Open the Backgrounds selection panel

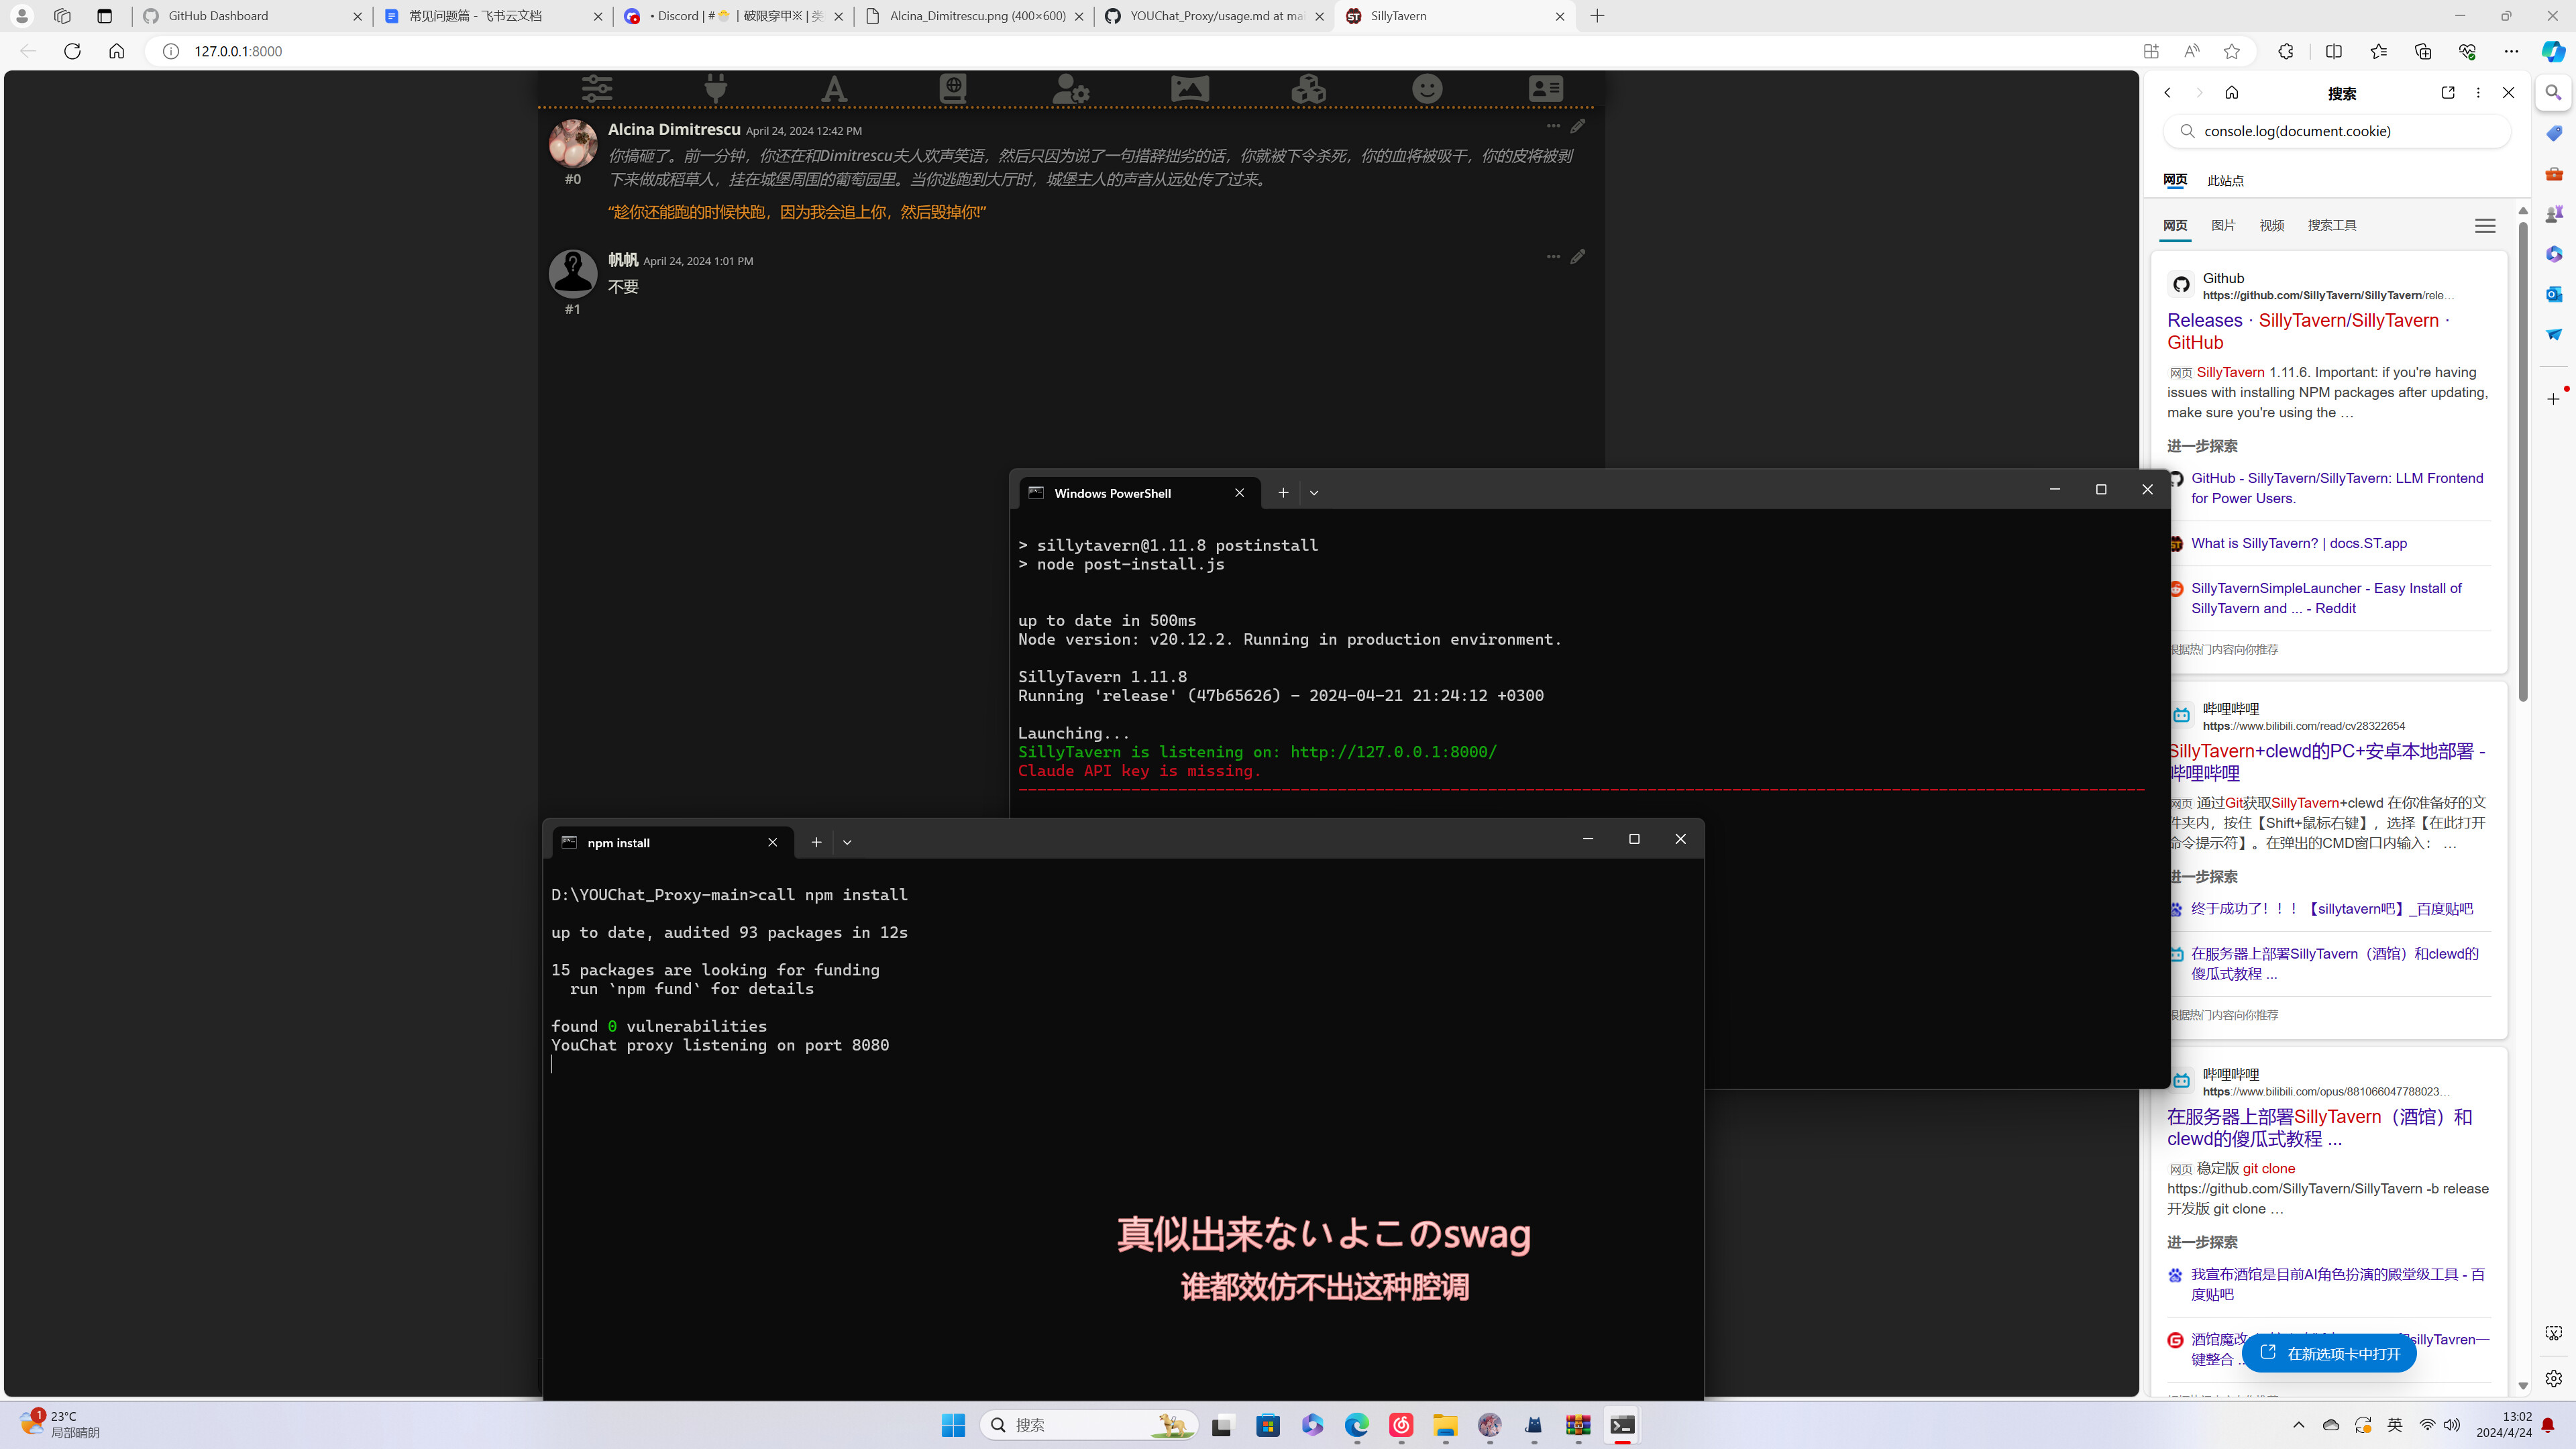point(1189,88)
